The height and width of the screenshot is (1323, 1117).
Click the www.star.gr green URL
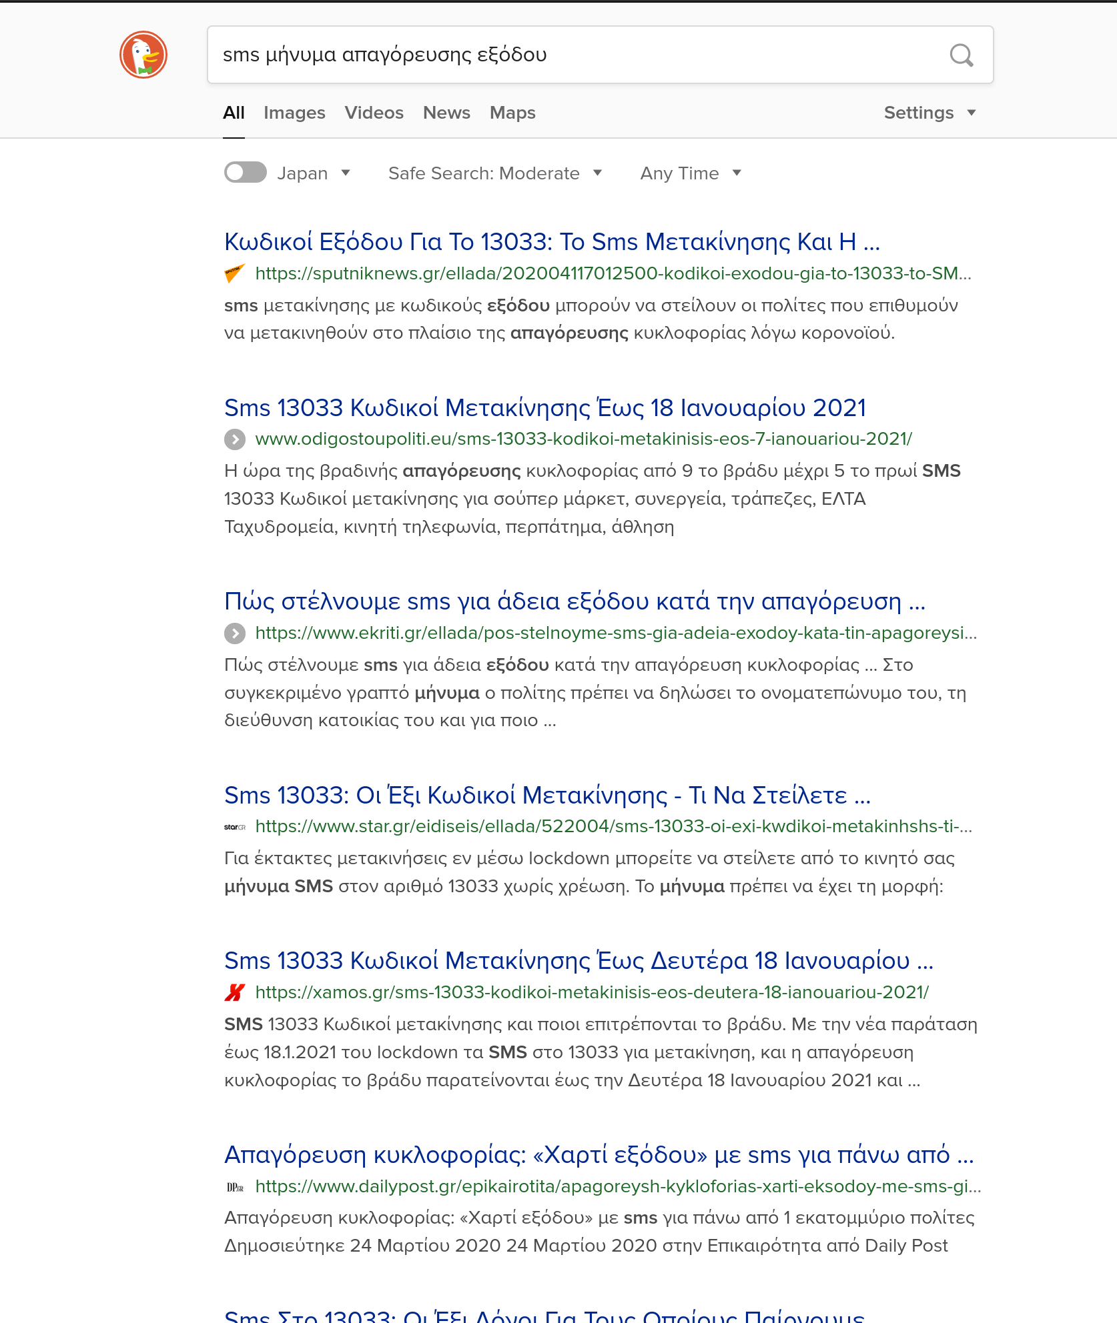click(614, 826)
